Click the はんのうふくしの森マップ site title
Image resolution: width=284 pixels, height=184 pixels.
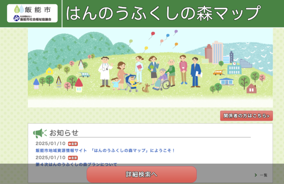162,13
